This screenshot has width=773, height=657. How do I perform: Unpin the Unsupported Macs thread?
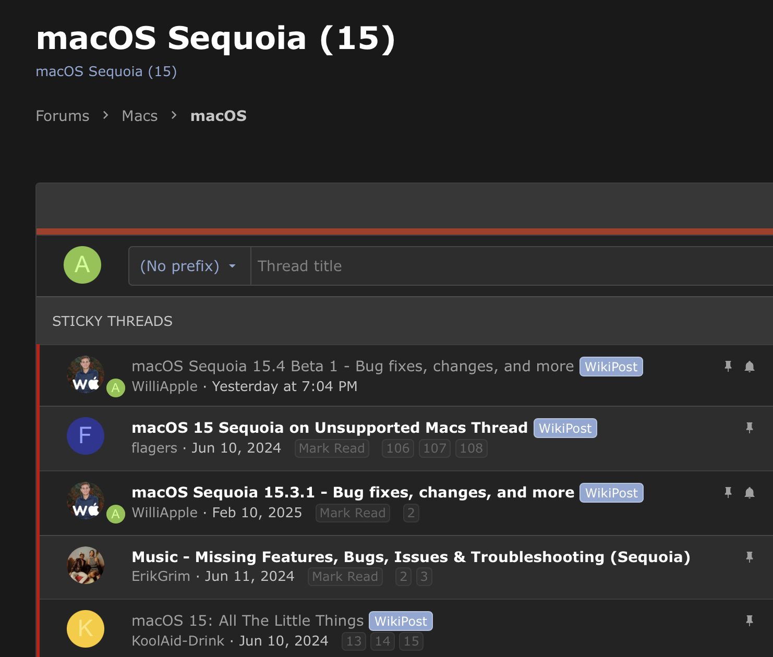pyautogui.click(x=750, y=427)
